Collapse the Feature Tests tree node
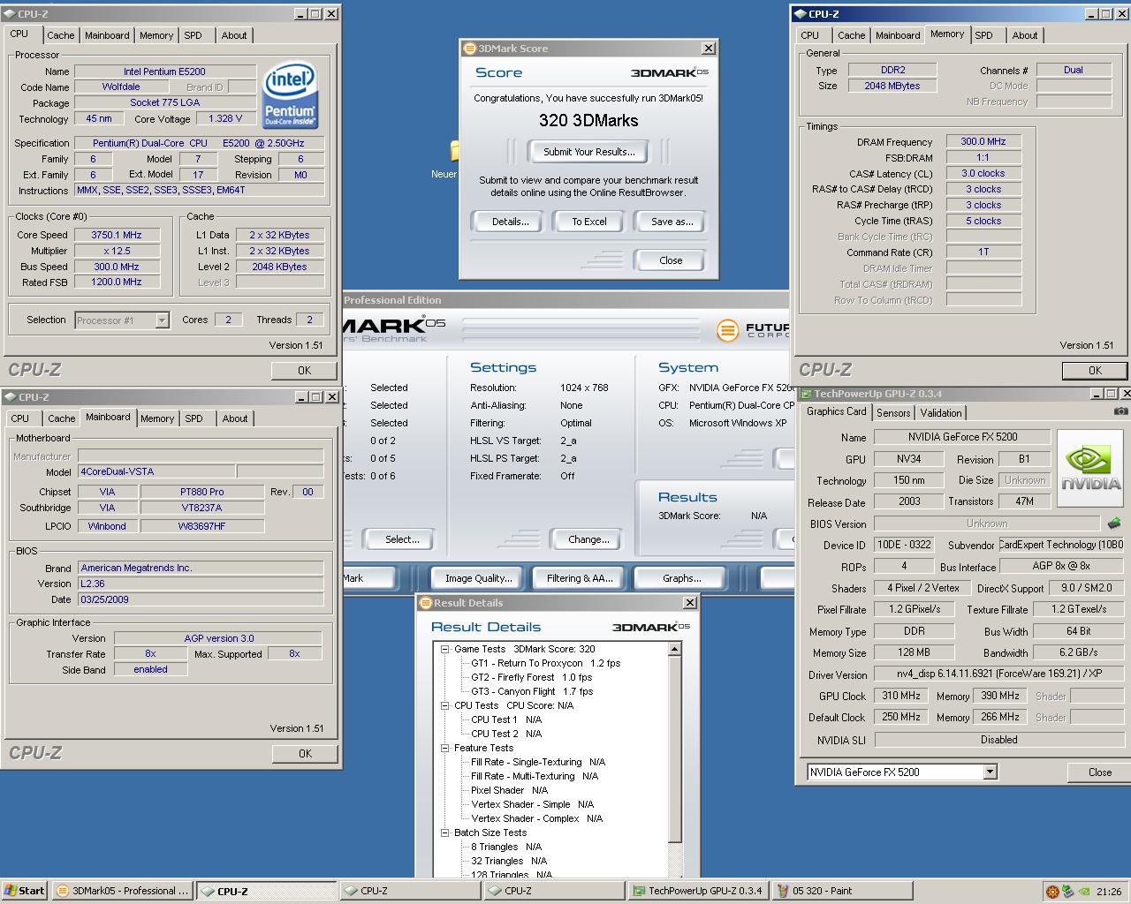The image size is (1131, 904). click(x=445, y=748)
